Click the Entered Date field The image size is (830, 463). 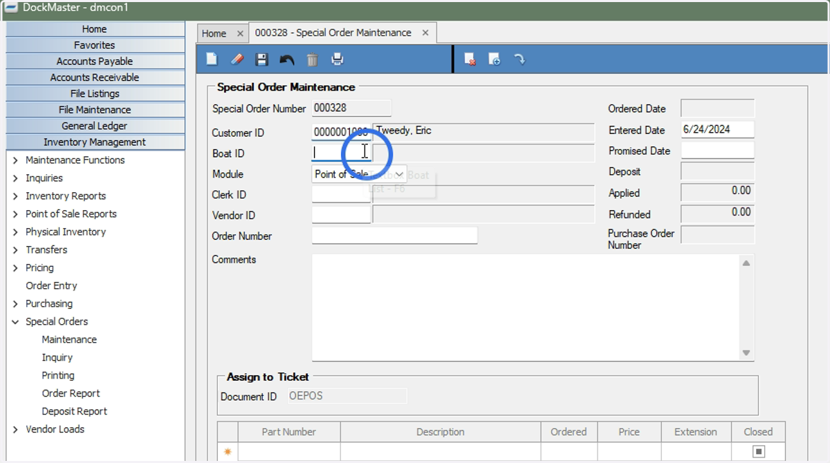tap(717, 129)
